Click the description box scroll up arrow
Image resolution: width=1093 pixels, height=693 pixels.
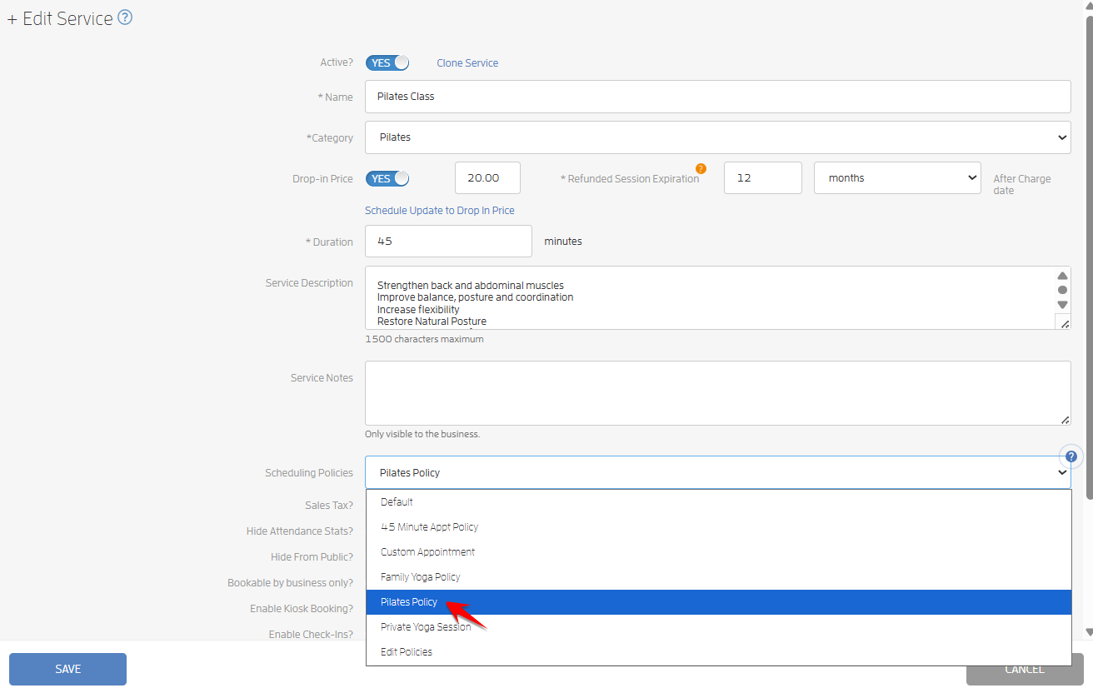click(1062, 276)
